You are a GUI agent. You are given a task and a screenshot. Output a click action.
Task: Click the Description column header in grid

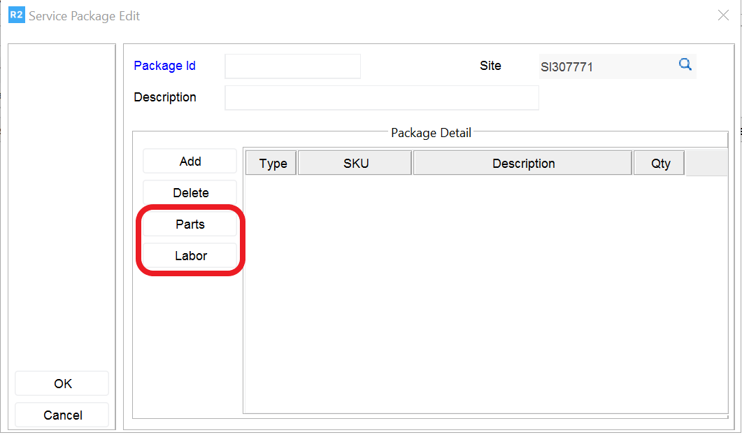[523, 164]
